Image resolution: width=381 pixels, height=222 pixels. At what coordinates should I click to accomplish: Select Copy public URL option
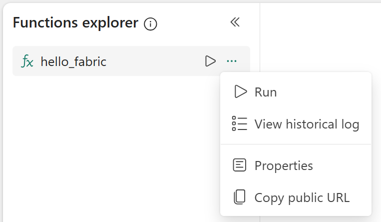coord(302,197)
